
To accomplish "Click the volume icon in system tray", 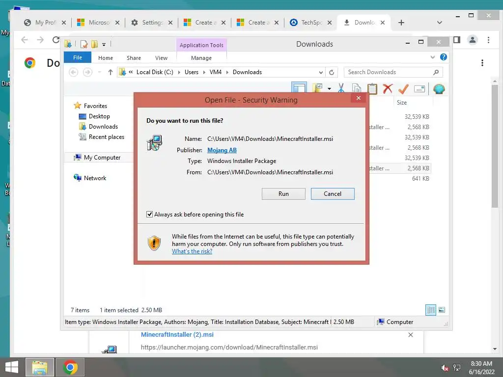I will coord(444,368).
